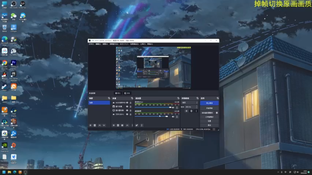
Task: Click the OBS preview canvas thumbnail
Action: coord(153,68)
